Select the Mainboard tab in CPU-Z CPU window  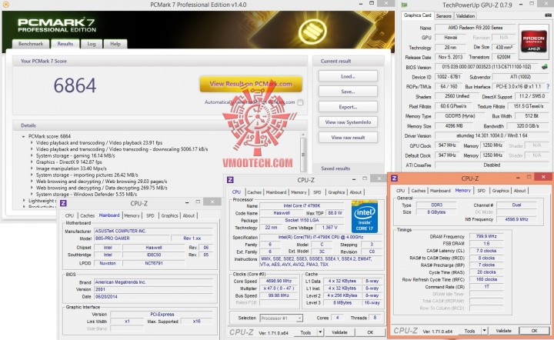coord(276,192)
